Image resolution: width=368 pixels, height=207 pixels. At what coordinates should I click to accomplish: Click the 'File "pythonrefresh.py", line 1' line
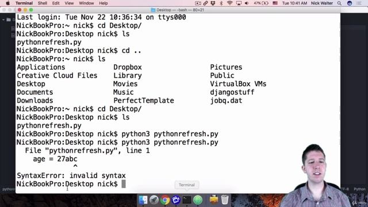pos(87,151)
